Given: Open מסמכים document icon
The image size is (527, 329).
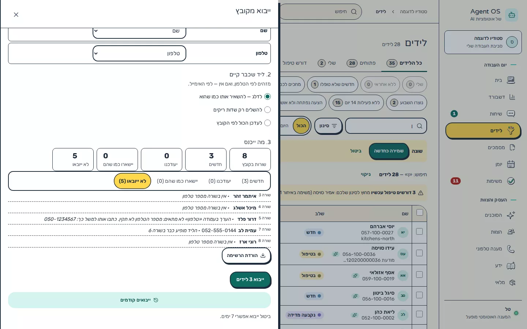Looking at the screenshot, I should click(512, 147).
